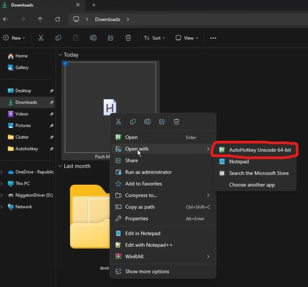Image resolution: width=308 pixels, height=287 pixels.
Task: Expand the D: drive tree node
Action: pos(2,195)
